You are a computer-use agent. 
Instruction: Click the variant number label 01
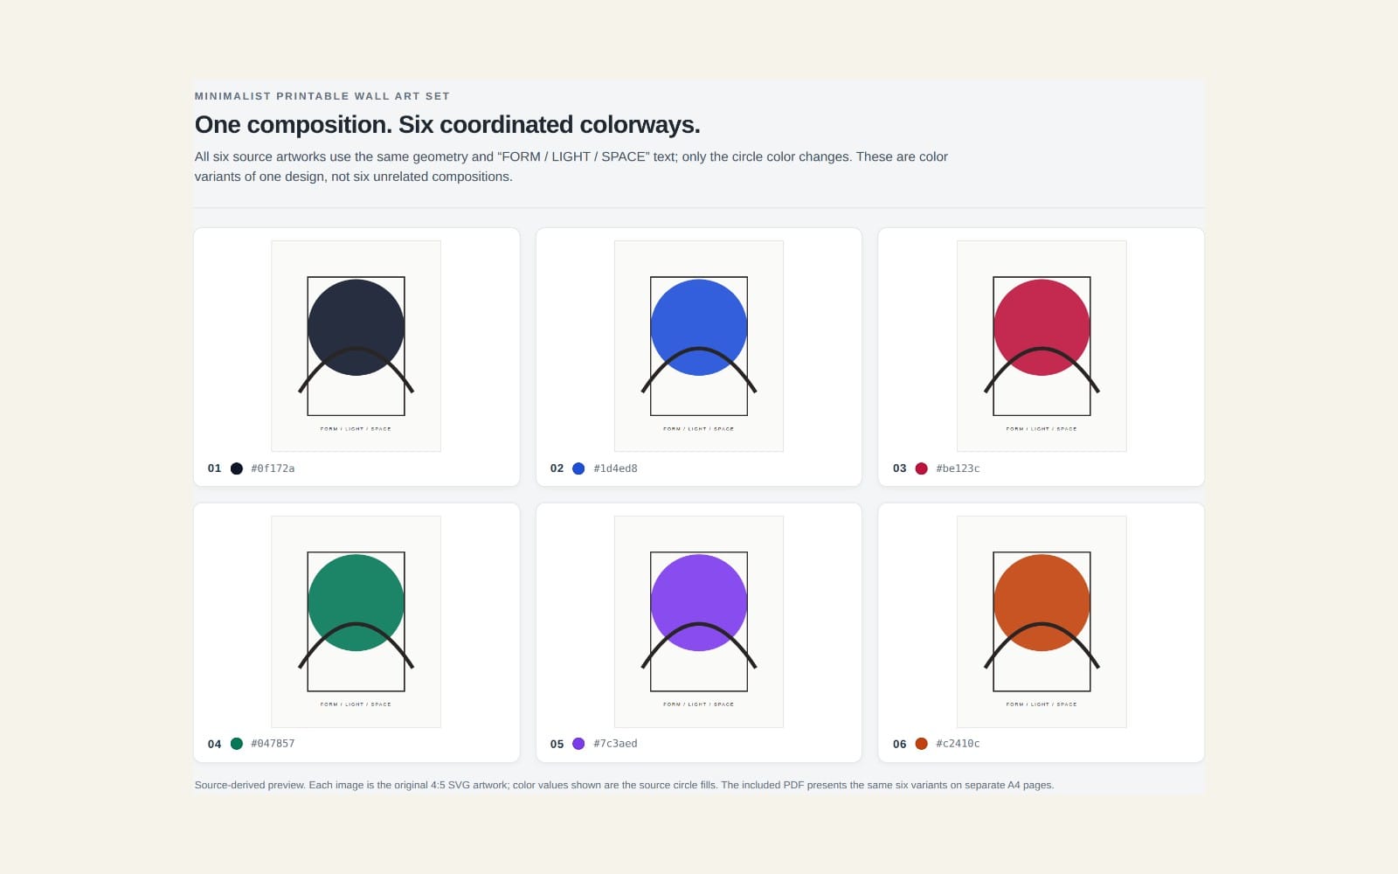click(x=214, y=468)
